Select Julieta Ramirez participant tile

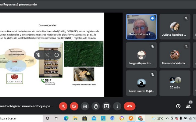pos(175,27)
